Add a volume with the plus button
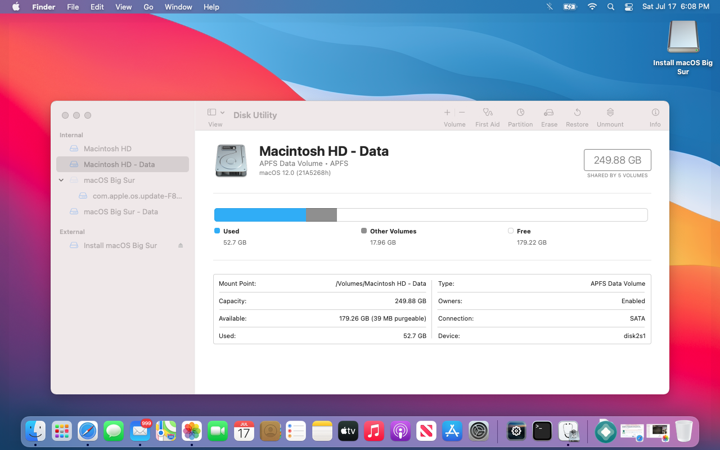 coord(447,112)
